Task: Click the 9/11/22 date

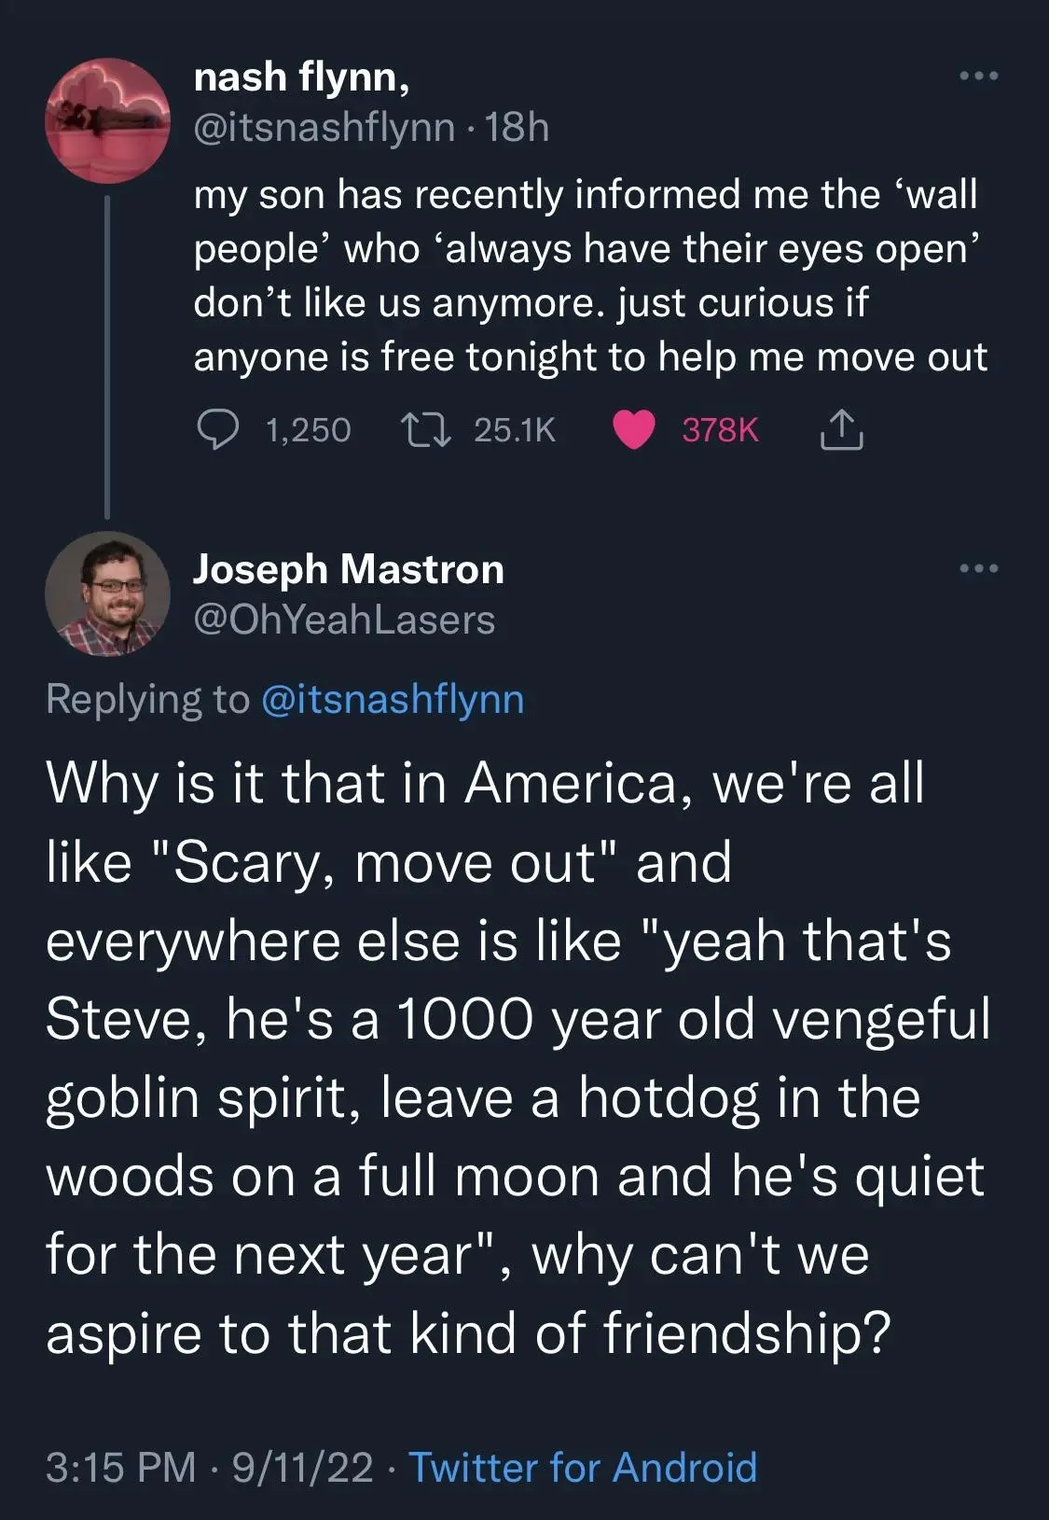Action: tap(302, 1467)
